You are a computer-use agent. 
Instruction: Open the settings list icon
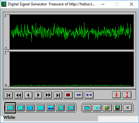click(x=87, y=108)
